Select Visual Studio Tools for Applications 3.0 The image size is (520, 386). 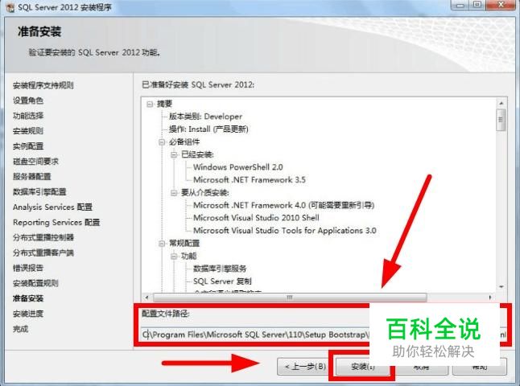click(x=284, y=231)
